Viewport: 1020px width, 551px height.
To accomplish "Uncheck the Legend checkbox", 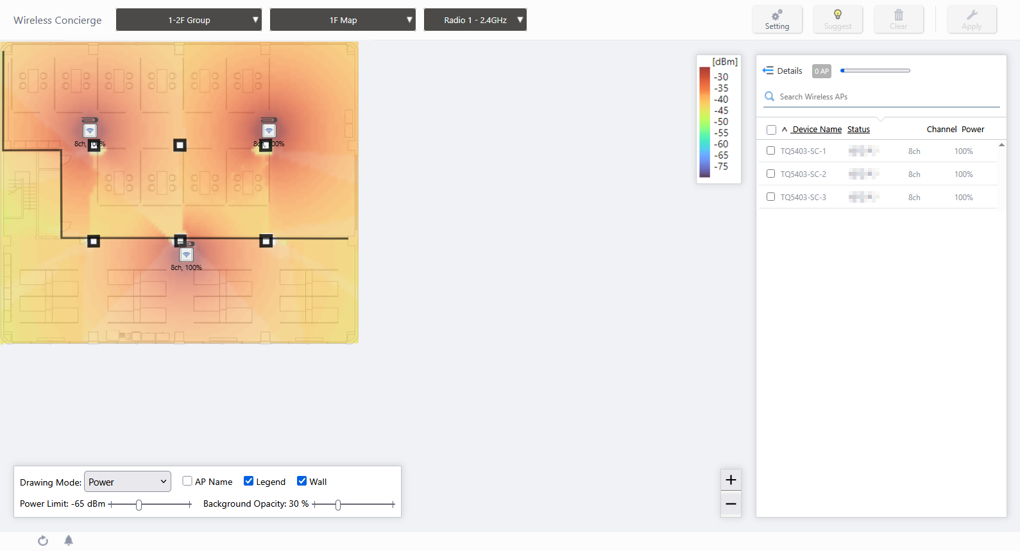I will click(248, 481).
